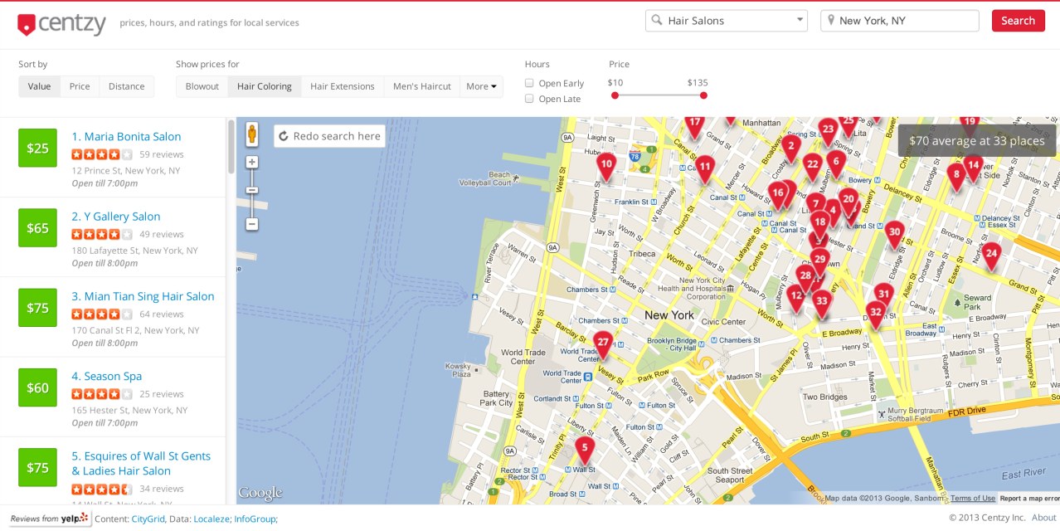Click map marker number 27
The width and height of the screenshot is (1060, 531).
tap(603, 343)
